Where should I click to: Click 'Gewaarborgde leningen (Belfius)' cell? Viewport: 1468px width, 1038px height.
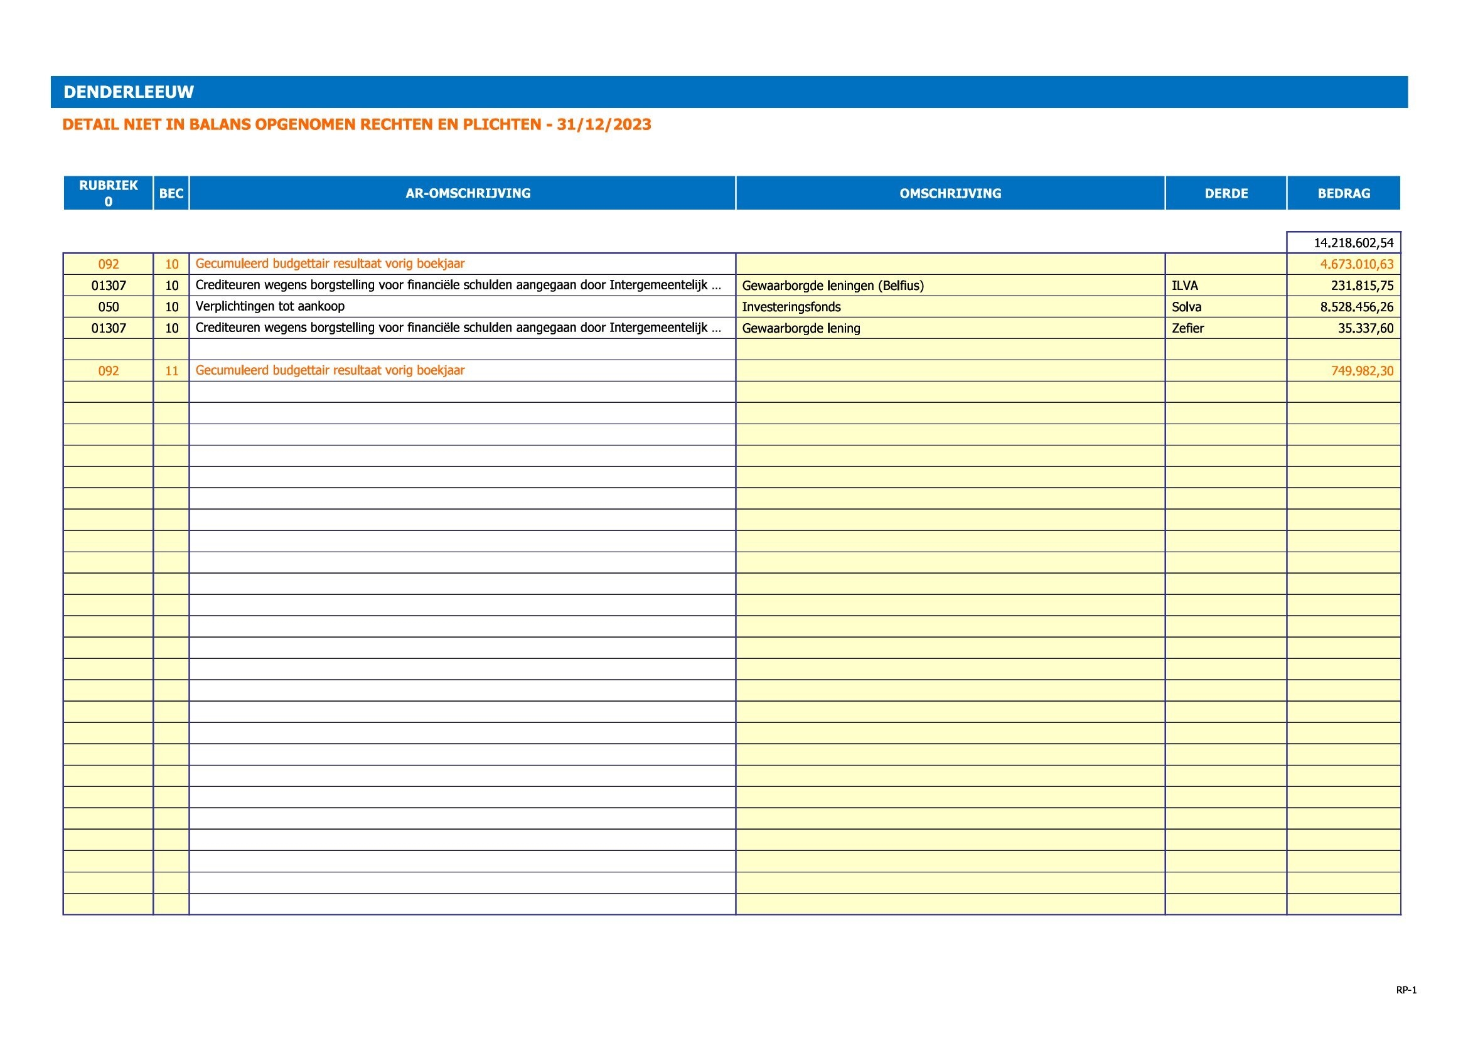pyautogui.click(x=950, y=286)
